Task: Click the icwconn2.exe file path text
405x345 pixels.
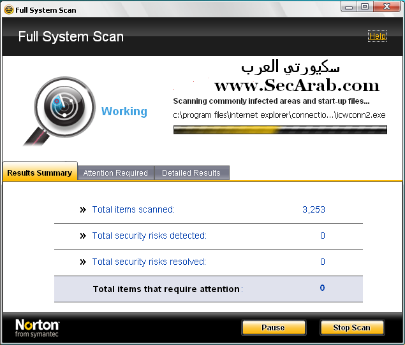Action: [279, 115]
